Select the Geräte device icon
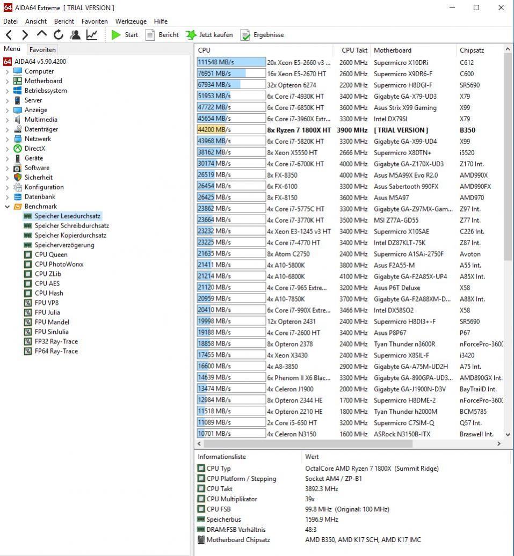The height and width of the screenshot is (556, 514). pos(17,158)
